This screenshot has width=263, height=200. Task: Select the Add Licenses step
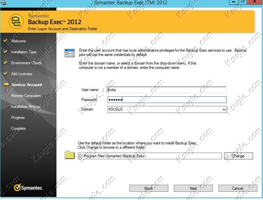[22, 74]
